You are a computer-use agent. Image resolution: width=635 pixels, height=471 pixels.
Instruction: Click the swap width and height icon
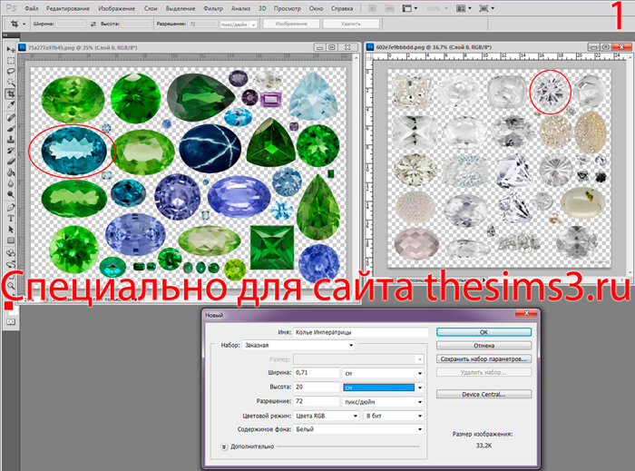click(94, 25)
